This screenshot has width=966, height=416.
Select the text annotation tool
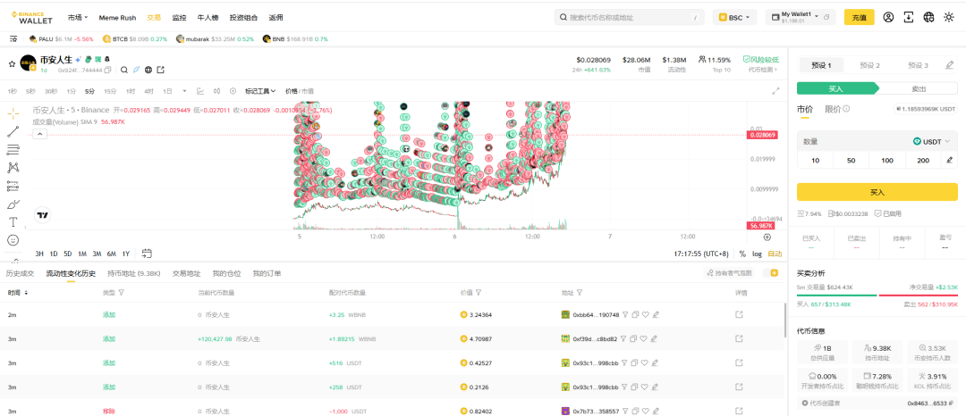coord(13,221)
